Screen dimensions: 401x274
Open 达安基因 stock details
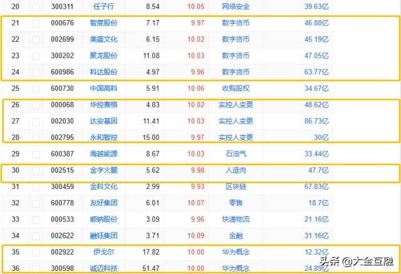coord(103,121)
